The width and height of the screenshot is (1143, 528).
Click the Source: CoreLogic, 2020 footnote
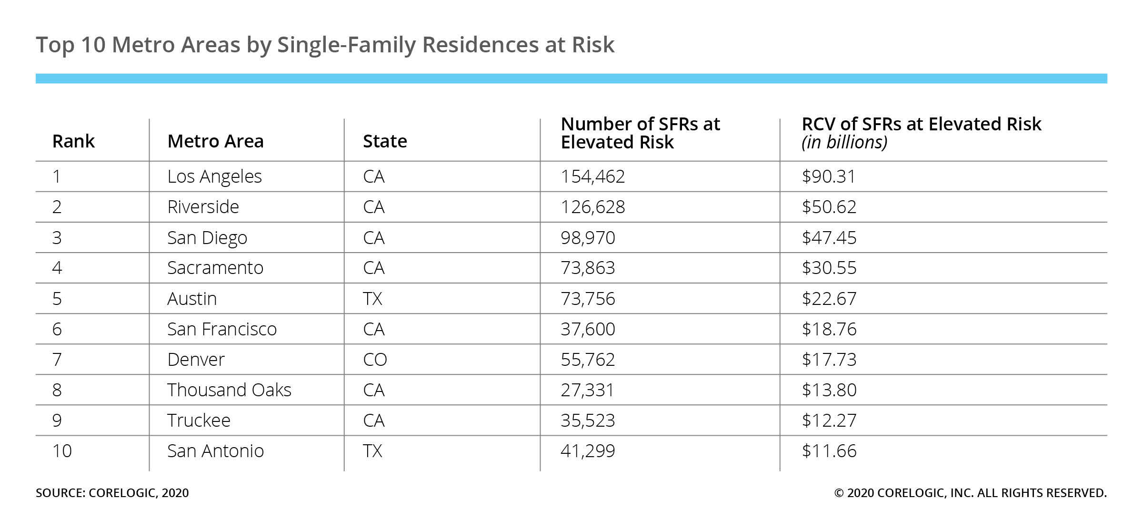[x=112, y=493]
